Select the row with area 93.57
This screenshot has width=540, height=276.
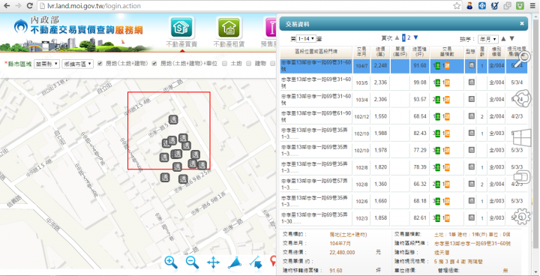(x=403, y=100)
